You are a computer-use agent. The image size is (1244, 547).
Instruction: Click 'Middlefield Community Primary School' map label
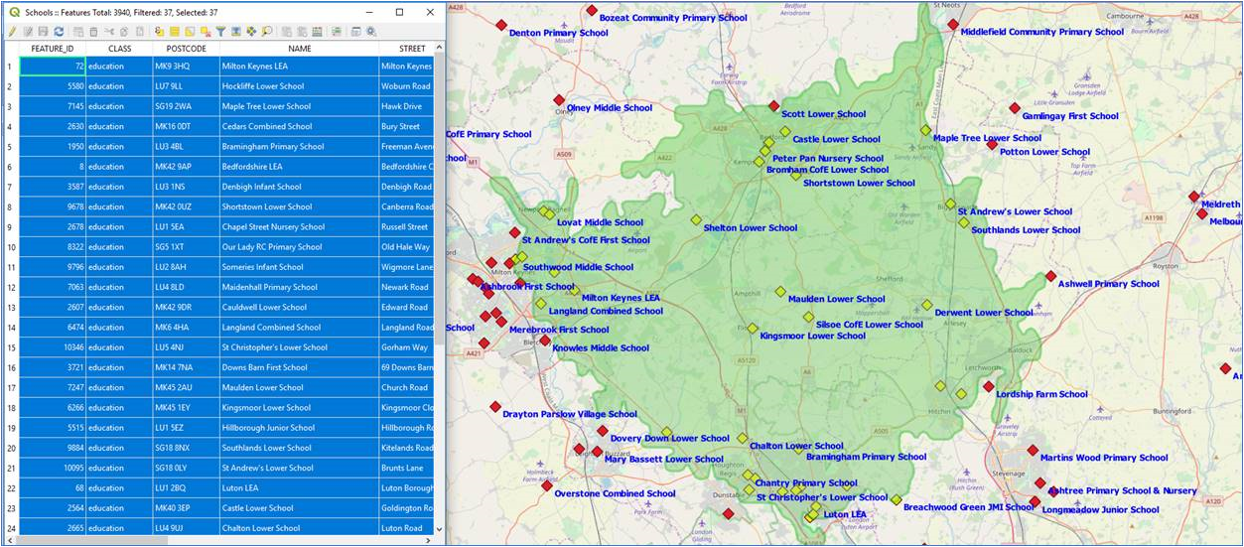(x=1041, y=32)
